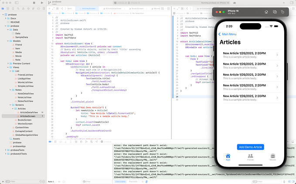Viewport: 296px width, 184px height.
Task: Pause program execution in debug bar
Action: (55, 142)
